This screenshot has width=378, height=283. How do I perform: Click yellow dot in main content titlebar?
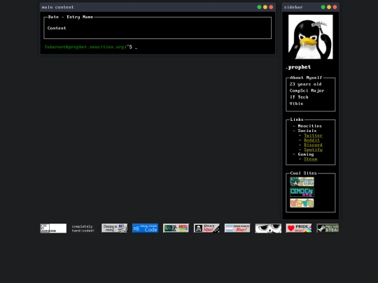click(265, 7)
